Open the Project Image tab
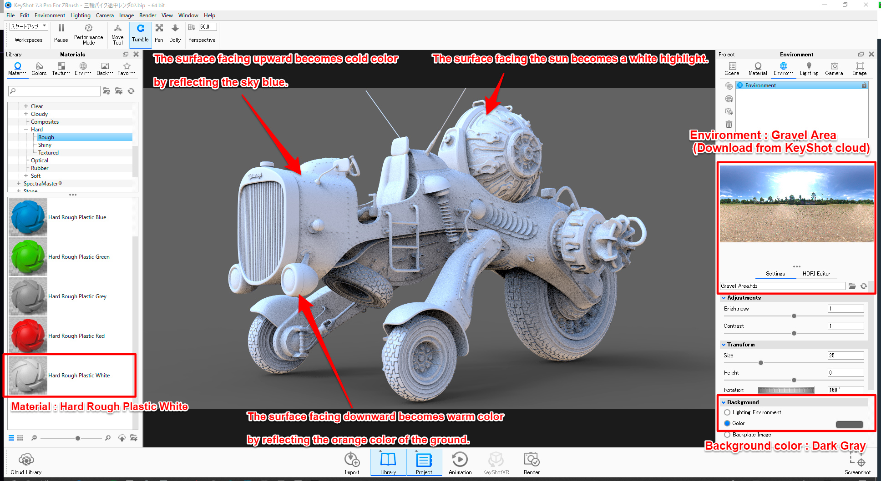This screenshot has width=881, height=481. (x=860, y=69)
